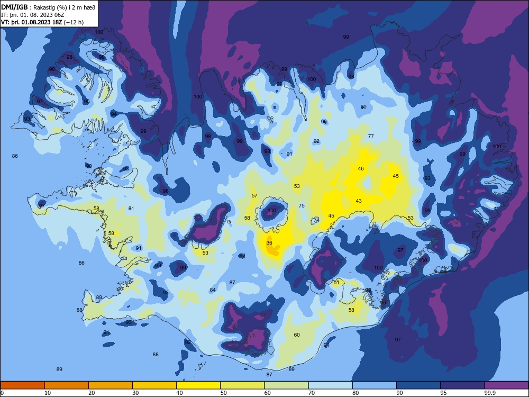The height and width of the screenshot is (397, 529).
Task: Click the map value '84'
Action: (x=213, y=290)
